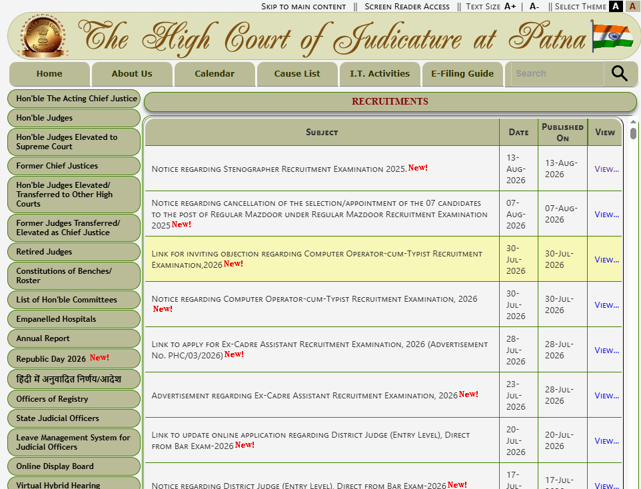Click the recruitments table scrollbar thumb
The image size is (641, 489).
click(633, 134)
